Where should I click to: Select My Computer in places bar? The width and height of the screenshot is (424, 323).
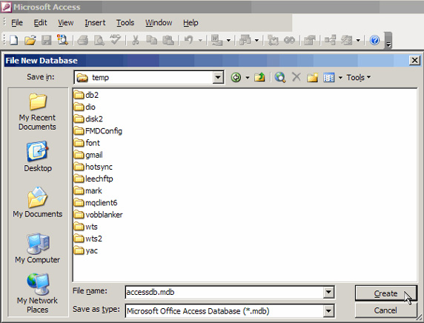click(38, 248)
